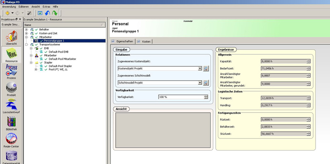
Task: Click the Stapler forklift icon
Action: point(37,63)
